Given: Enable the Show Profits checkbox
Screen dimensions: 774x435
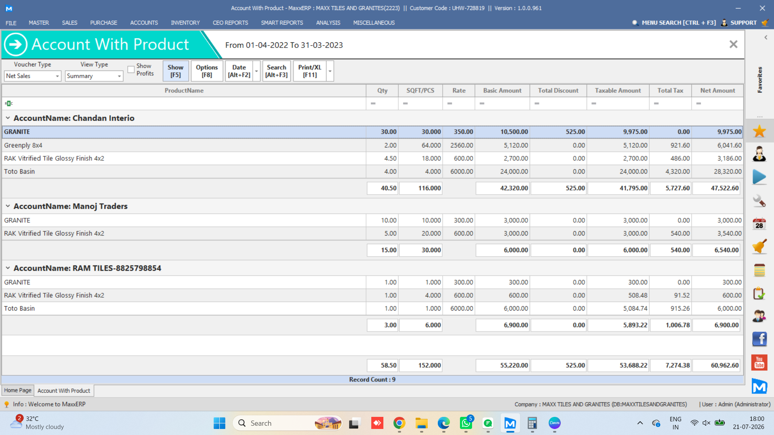Looking at the screenshot, I should (131, 70).
